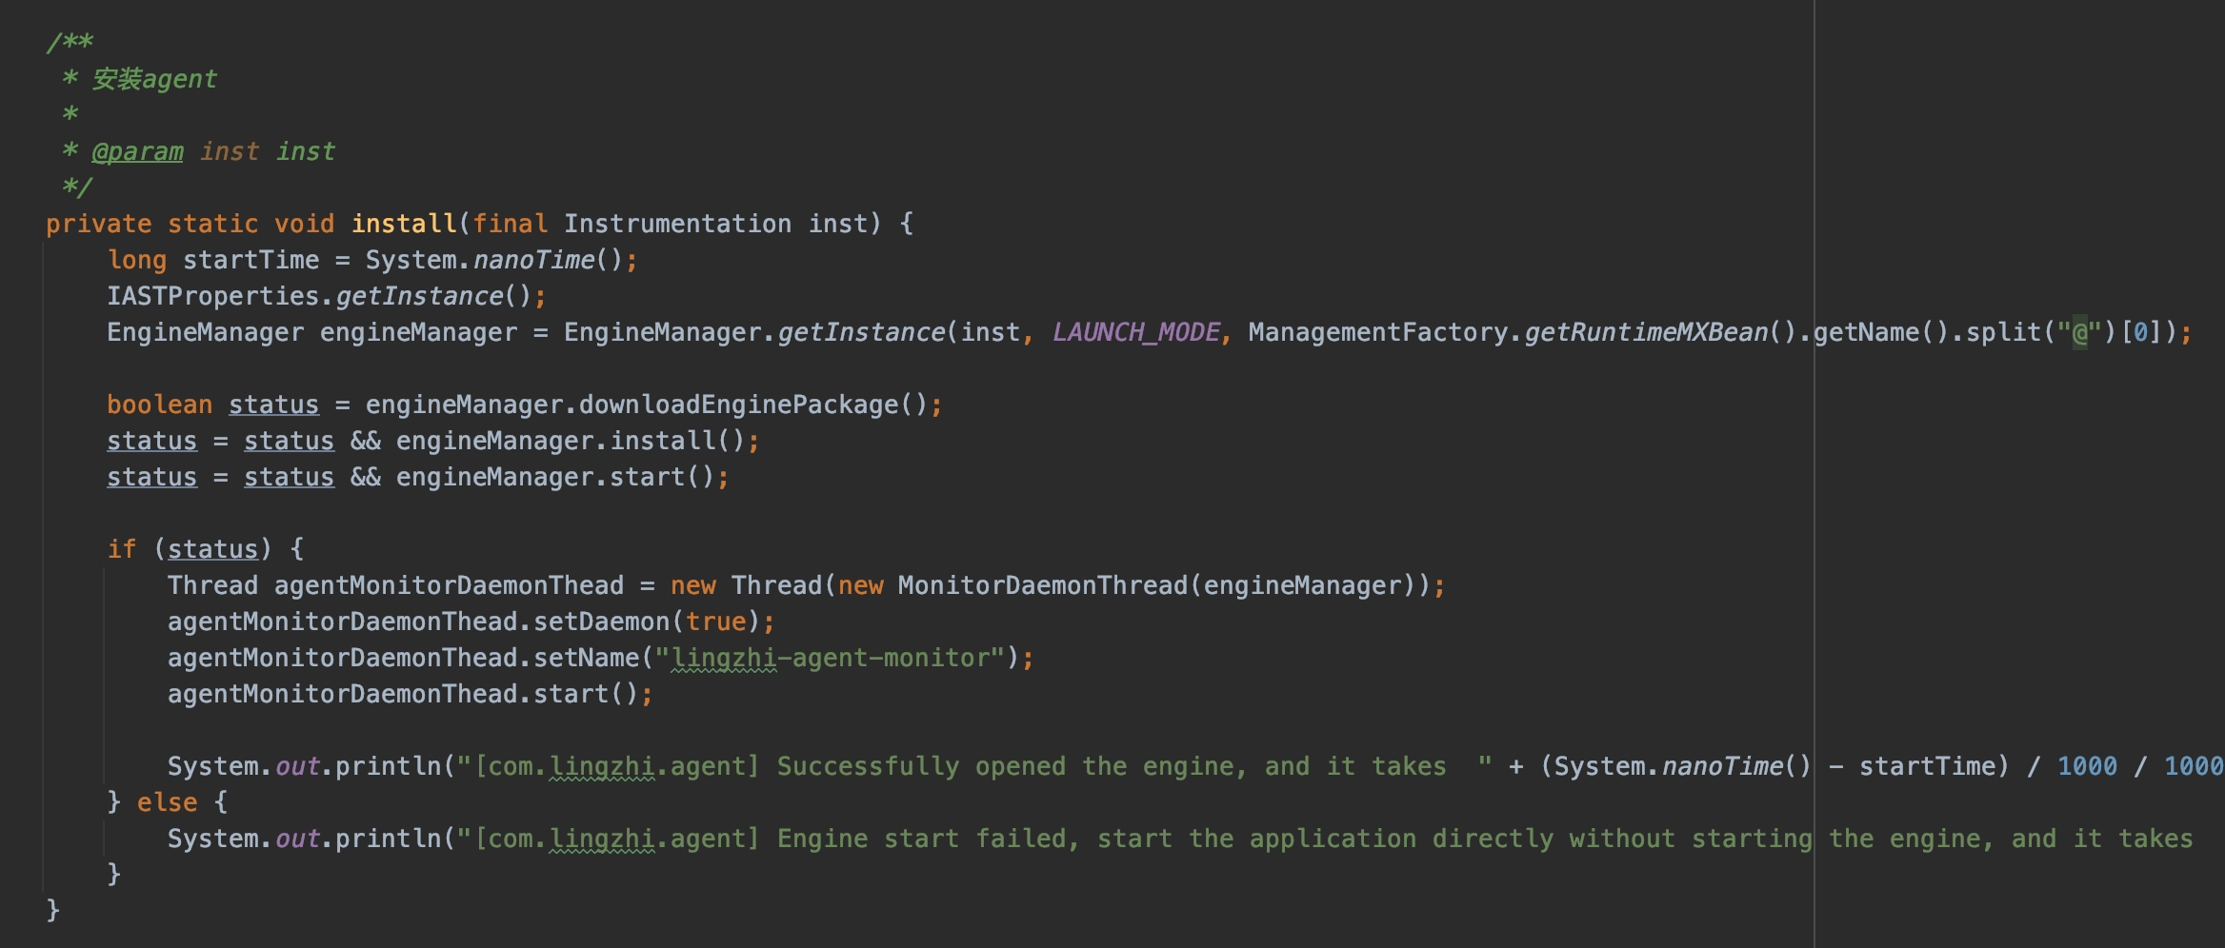The width and height of the screenshot is (2225, 948).
Task: Click the Instrumentation parameter type
Action: click(676, 224)
